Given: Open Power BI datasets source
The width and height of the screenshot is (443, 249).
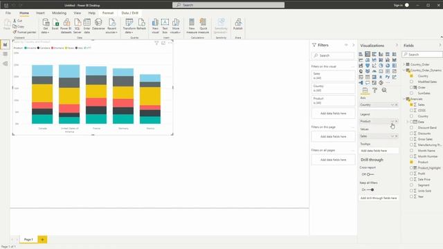Looking at the screenshot, I should pyautogui.click(x=66, y=26).
